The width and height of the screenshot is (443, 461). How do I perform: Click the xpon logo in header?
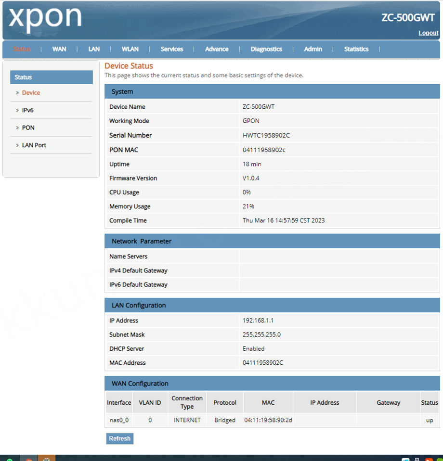(45, 18)
